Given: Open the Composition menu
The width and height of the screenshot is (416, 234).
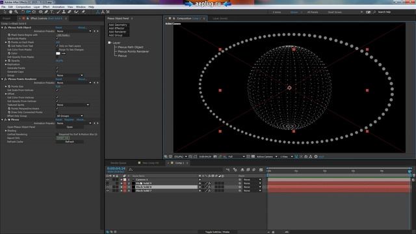Looking at the screenshot, I should [23, 7].
